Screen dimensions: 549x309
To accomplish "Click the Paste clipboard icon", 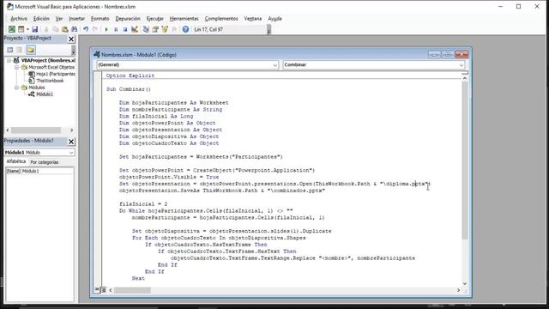I will pos(65,29).
